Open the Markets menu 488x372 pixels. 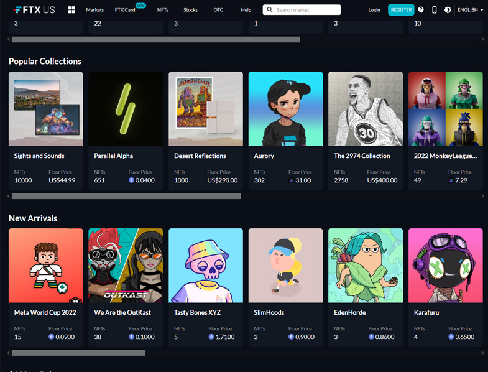(x=94, y=10)
